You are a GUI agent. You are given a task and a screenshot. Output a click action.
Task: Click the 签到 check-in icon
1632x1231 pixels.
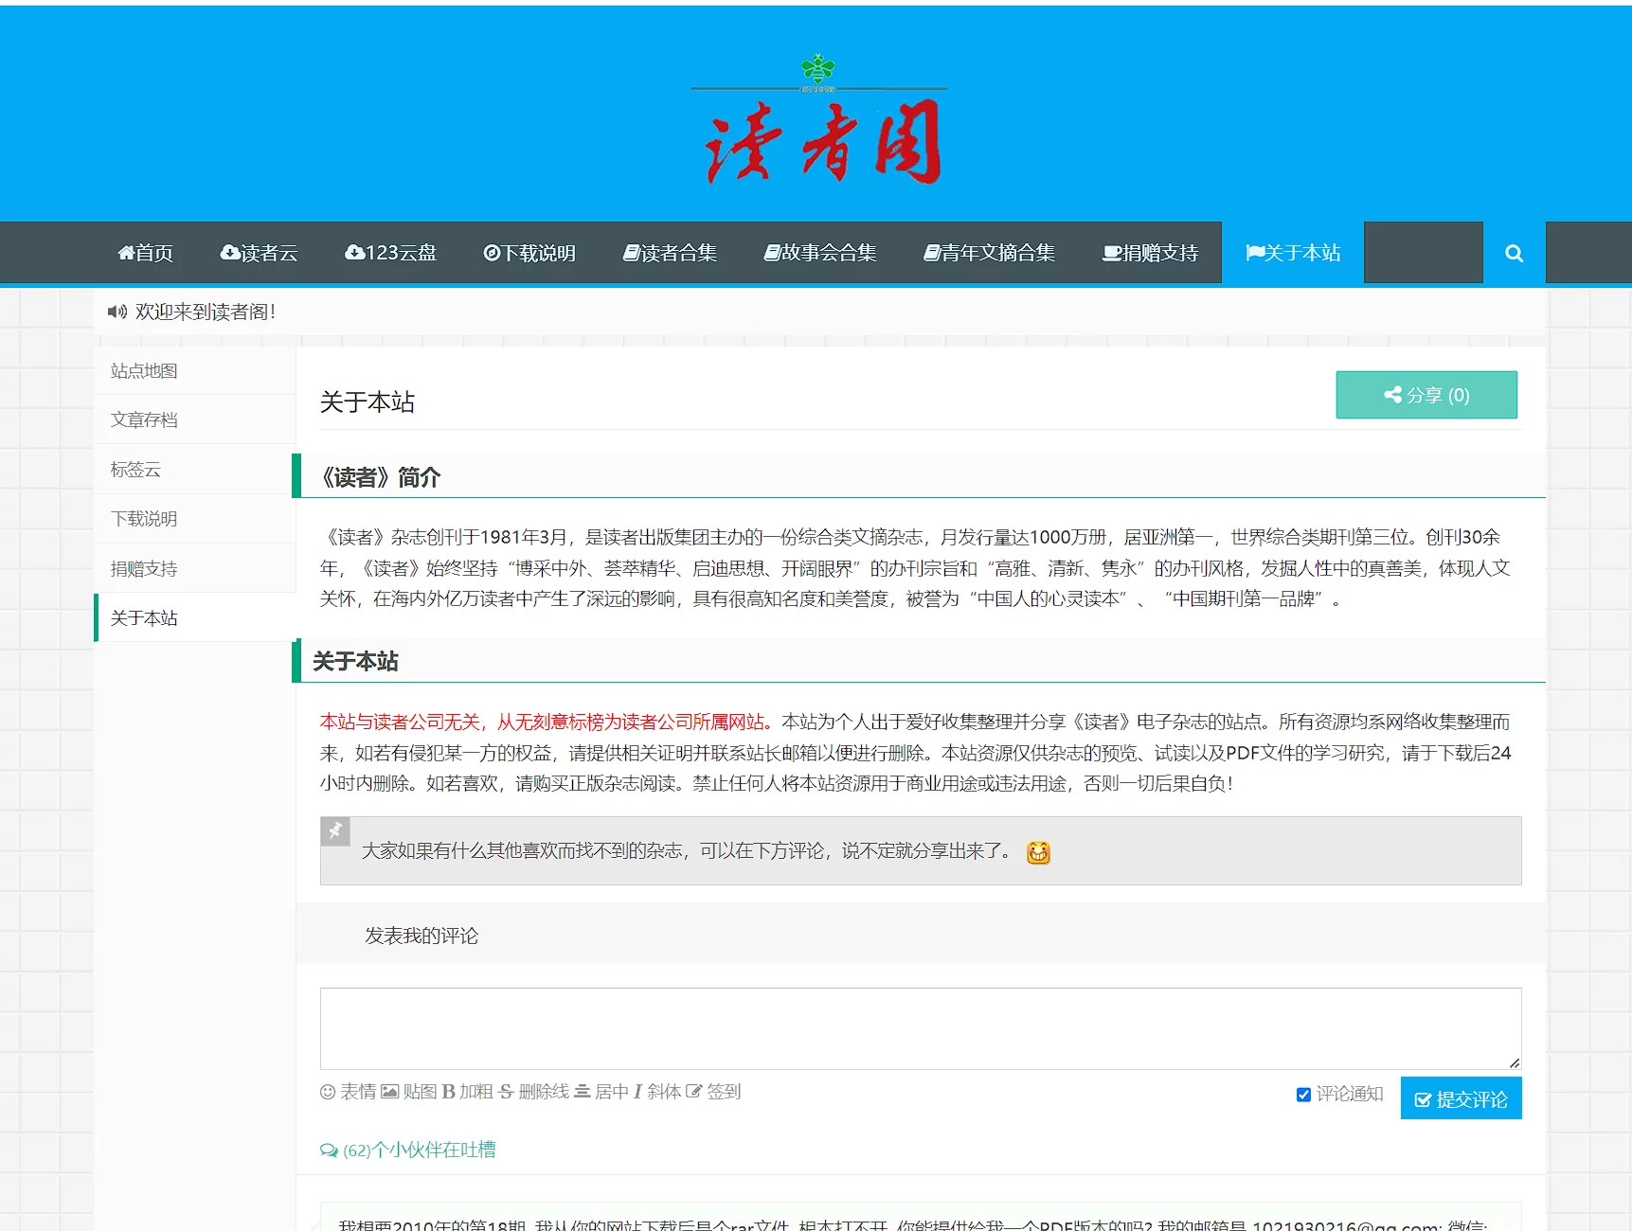click(694, 1092)
